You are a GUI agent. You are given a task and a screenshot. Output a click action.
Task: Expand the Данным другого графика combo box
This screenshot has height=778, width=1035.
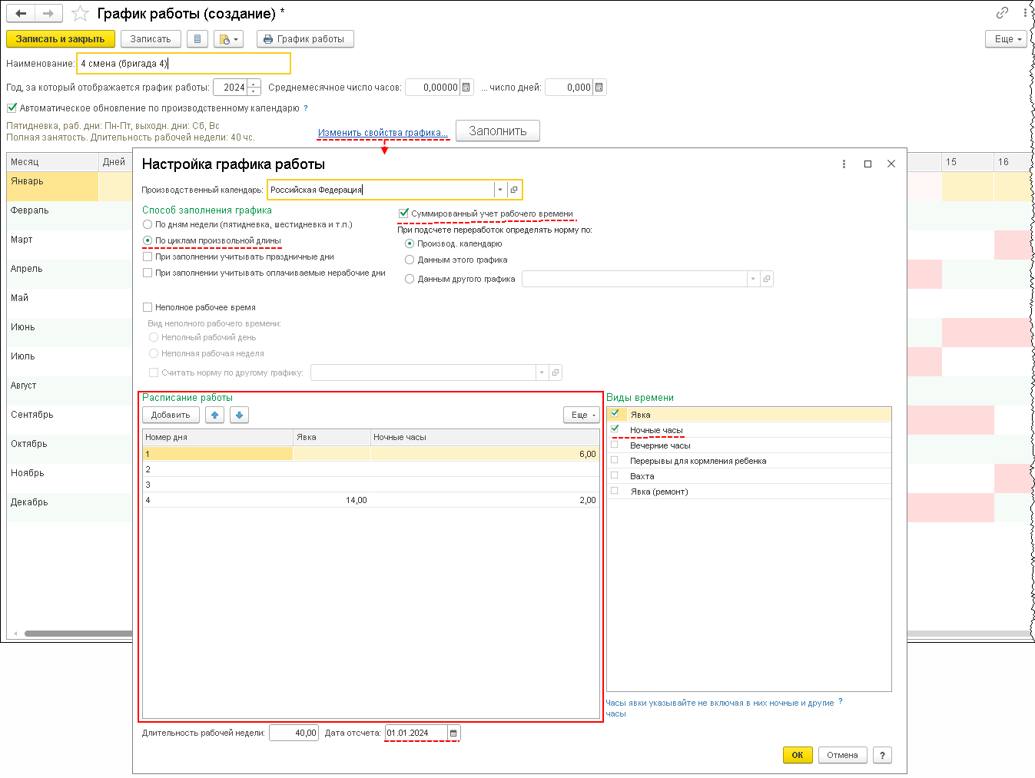753,279
